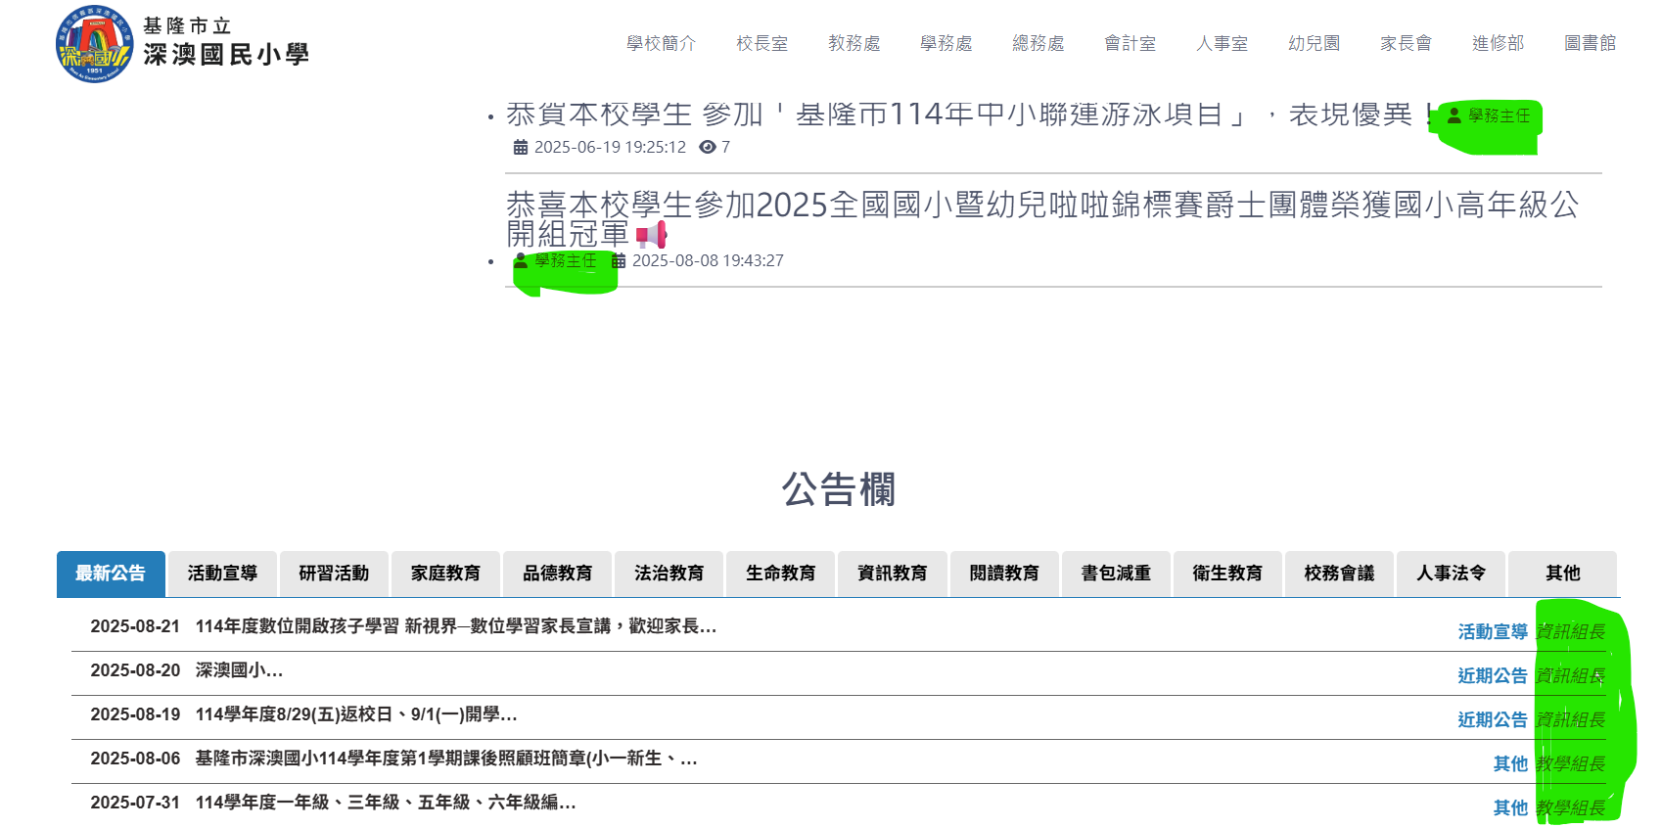The width and height of the screenshot is (1661, 828).
Task: Click date 2025-07-31 in announcements
Action: [135, 803]
